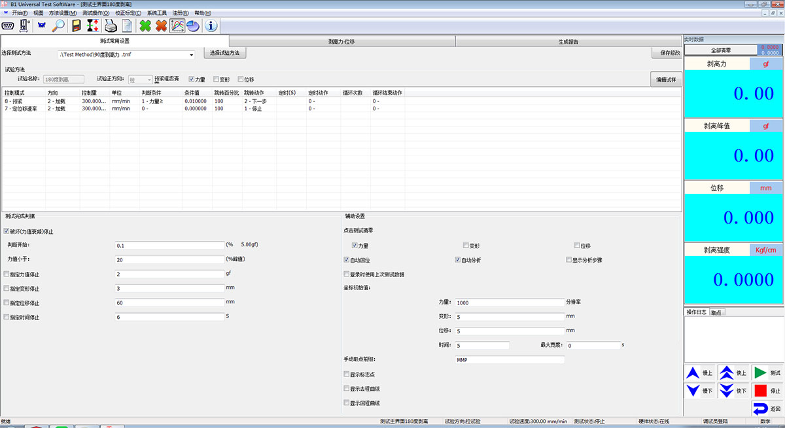The image size is (785, 428).
Task: Click the 快上 fast-up double arrow button
Action: (x=733, y=373)
